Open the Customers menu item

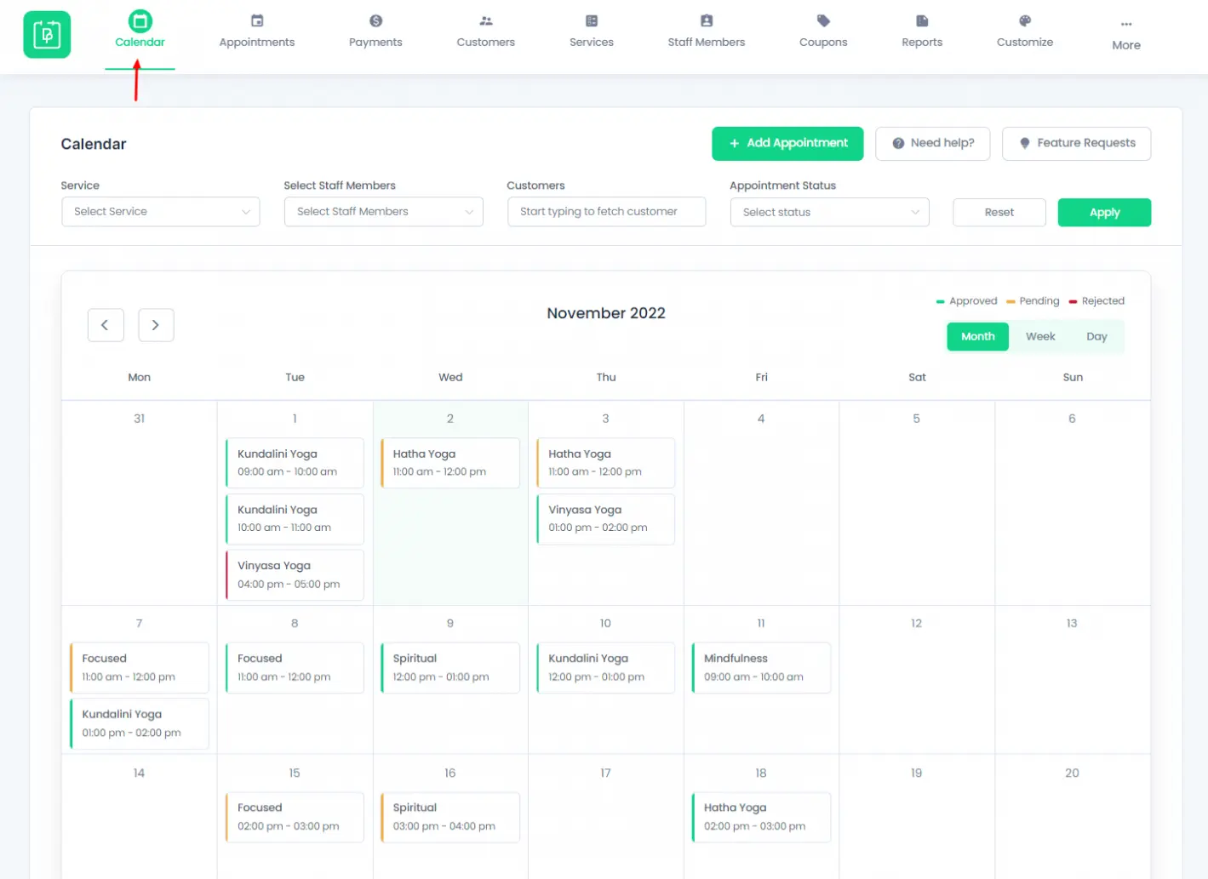tap(486, 42)
